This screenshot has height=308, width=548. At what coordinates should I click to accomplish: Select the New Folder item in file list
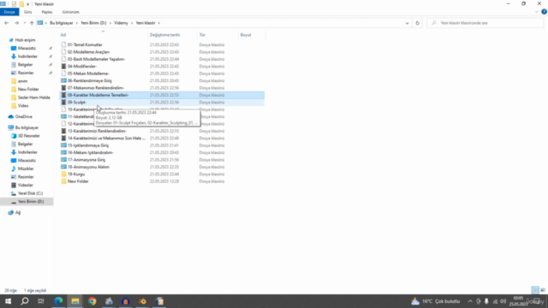(78, 181)
